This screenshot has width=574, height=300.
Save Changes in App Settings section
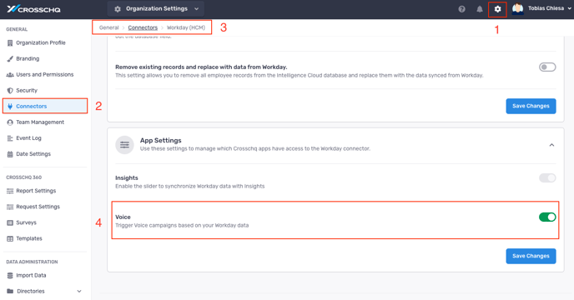pyautogui.click(x=531, y=256)
